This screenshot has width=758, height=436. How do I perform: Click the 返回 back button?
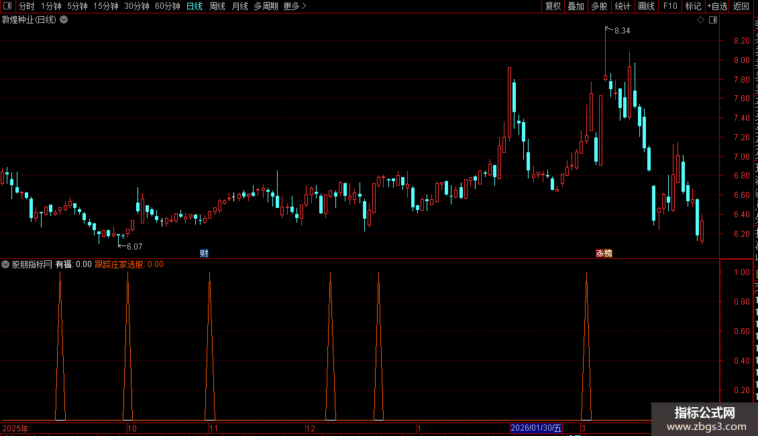[x=741, y=6]
